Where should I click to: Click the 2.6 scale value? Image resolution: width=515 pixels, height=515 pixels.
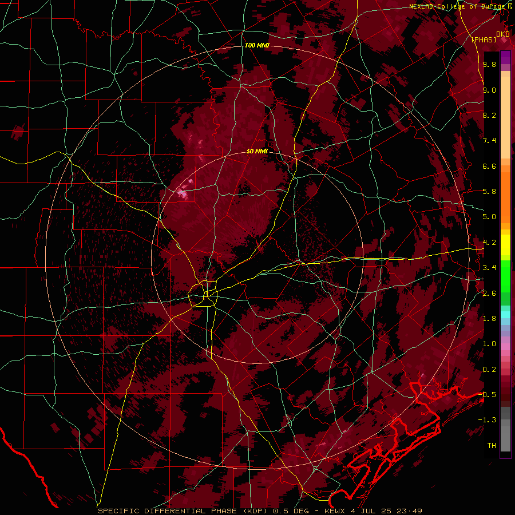pyautogui.click(x=489, y=294)
